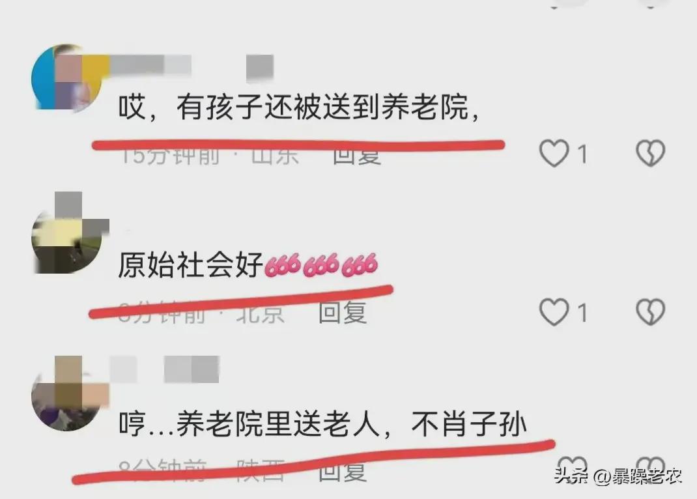Tap the like count 1 on first comment

[x=582, y=154]
